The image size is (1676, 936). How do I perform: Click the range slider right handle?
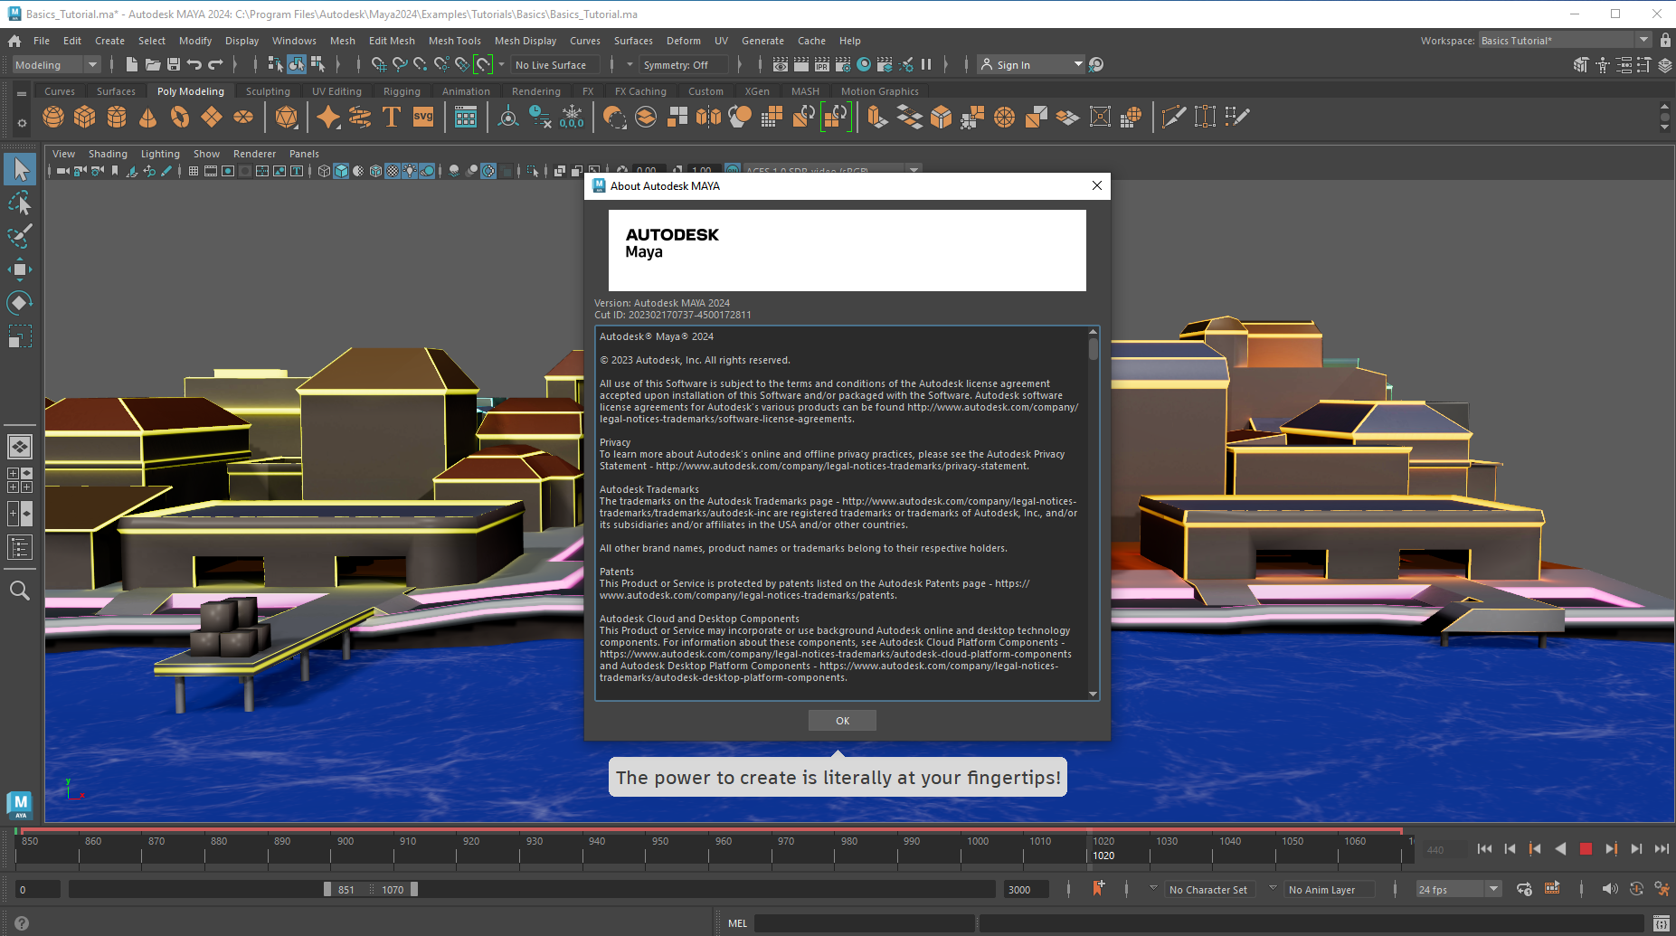click(414, 889)
